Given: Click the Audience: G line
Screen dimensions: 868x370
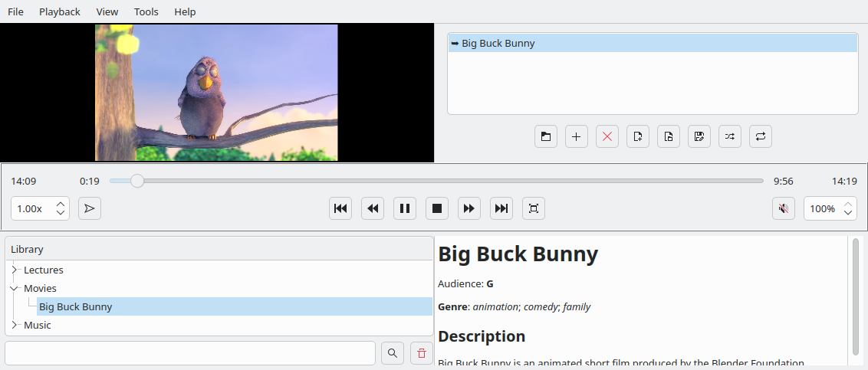Looking at the screenshot, I should click(x=465, y=283).
